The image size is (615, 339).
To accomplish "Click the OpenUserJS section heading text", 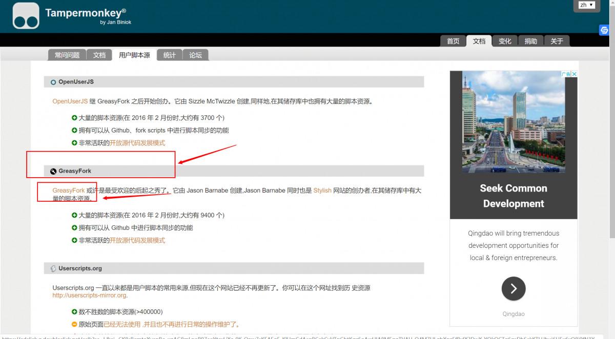I will tap(76, 82).
